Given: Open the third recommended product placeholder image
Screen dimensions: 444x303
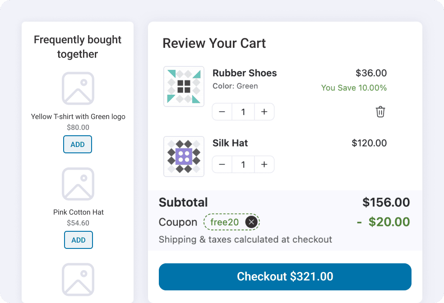Looking at the screenshot, I should (x=78, y=280).
